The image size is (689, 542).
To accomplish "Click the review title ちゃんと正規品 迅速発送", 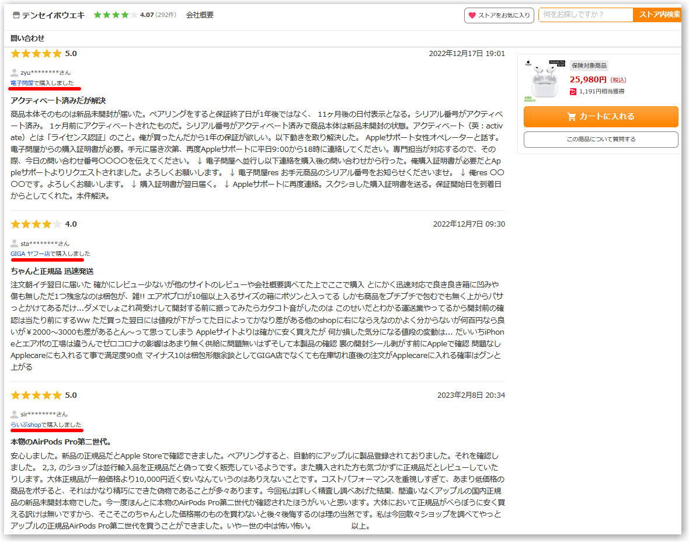I will [x=53, y=271].
